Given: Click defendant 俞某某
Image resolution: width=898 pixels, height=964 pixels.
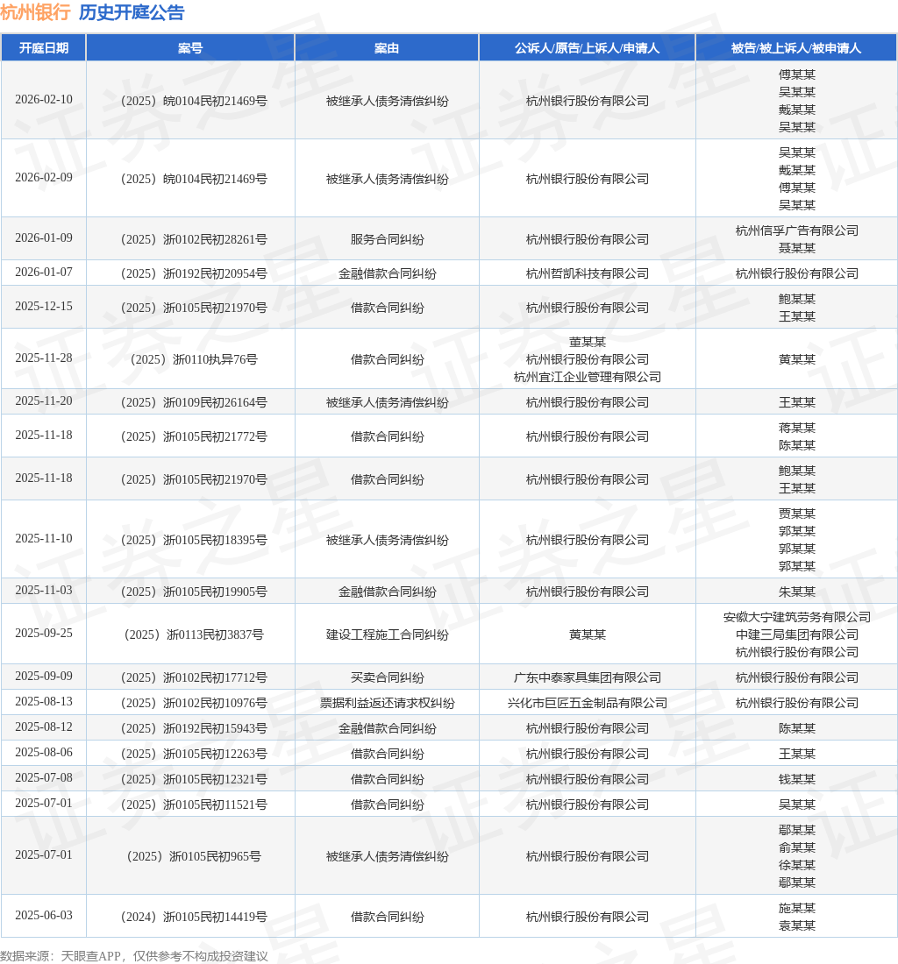Looking at the screenshot, I should (x=796, y=847).
